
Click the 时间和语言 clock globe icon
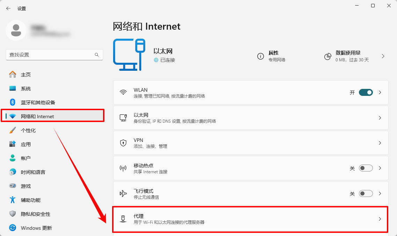(x=13, y=172)
